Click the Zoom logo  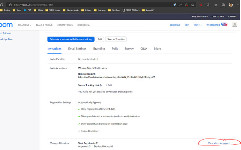[x=6, y=25]
